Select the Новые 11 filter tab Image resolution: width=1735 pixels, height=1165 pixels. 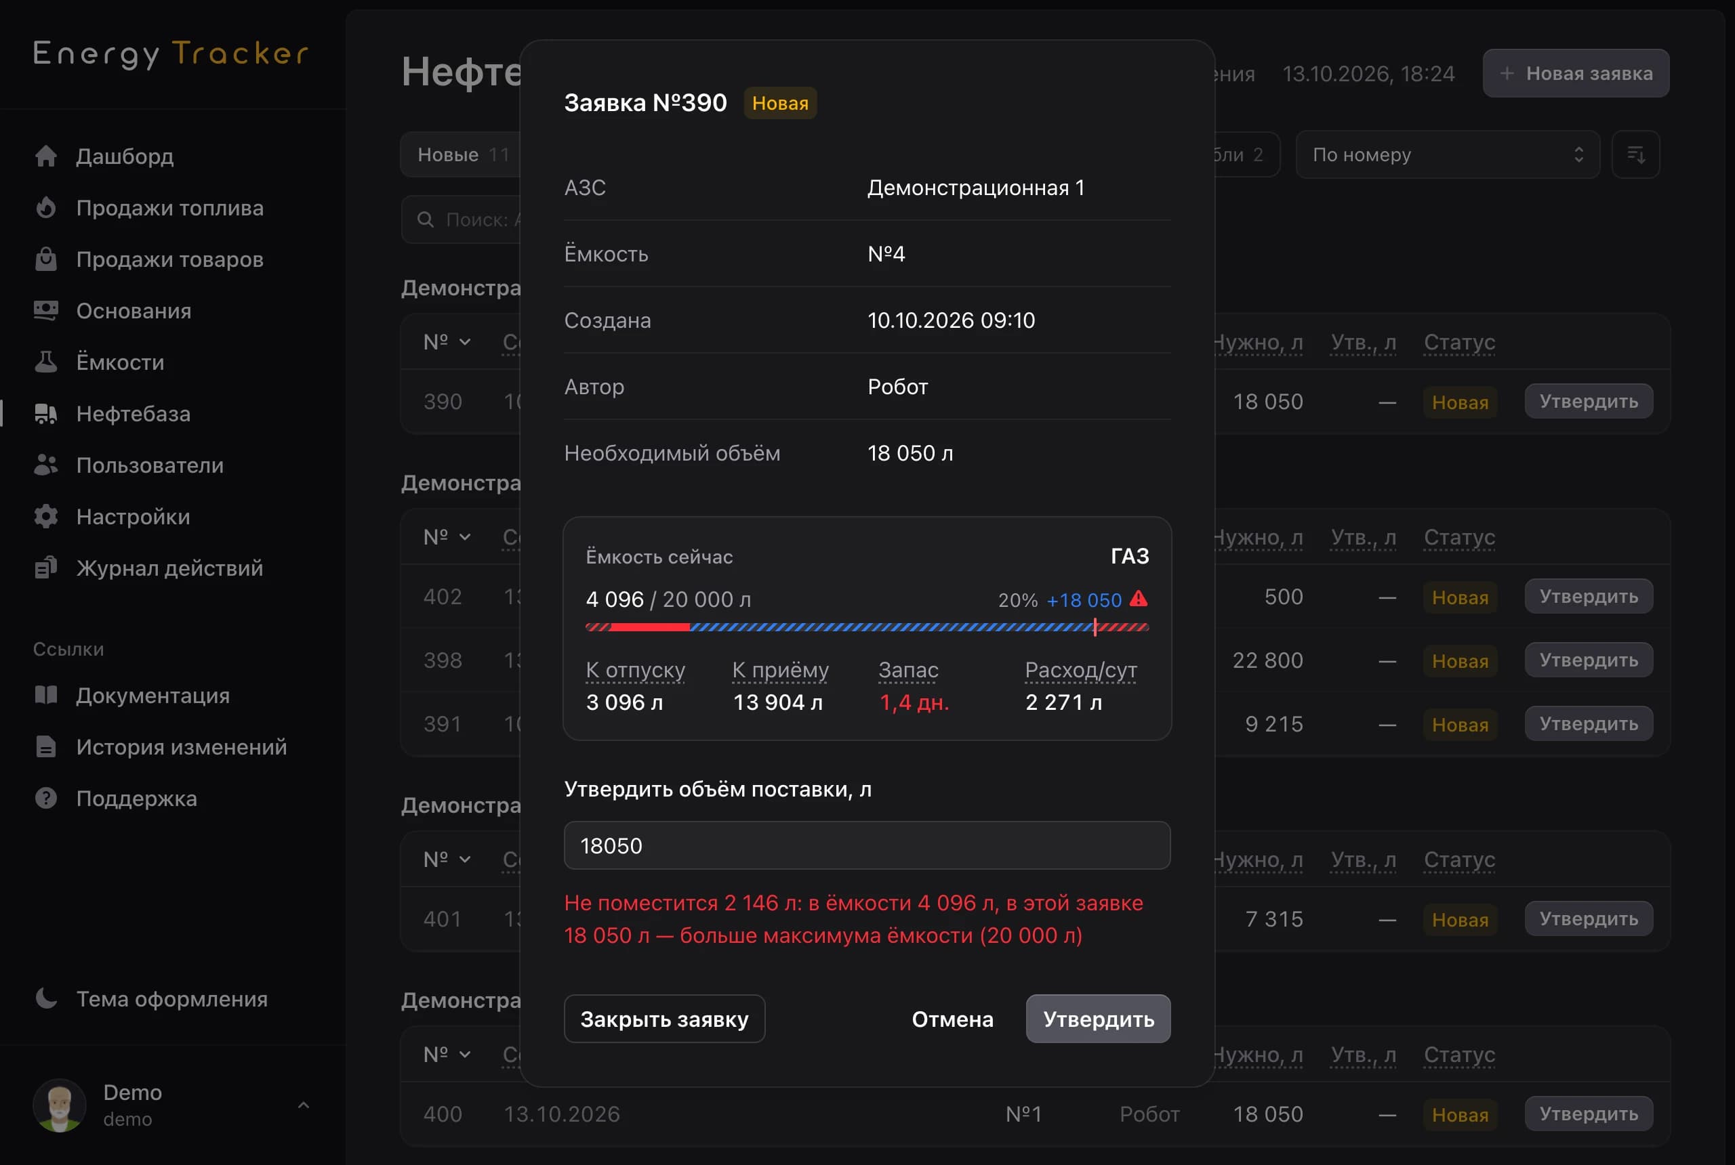click(462, 154)
